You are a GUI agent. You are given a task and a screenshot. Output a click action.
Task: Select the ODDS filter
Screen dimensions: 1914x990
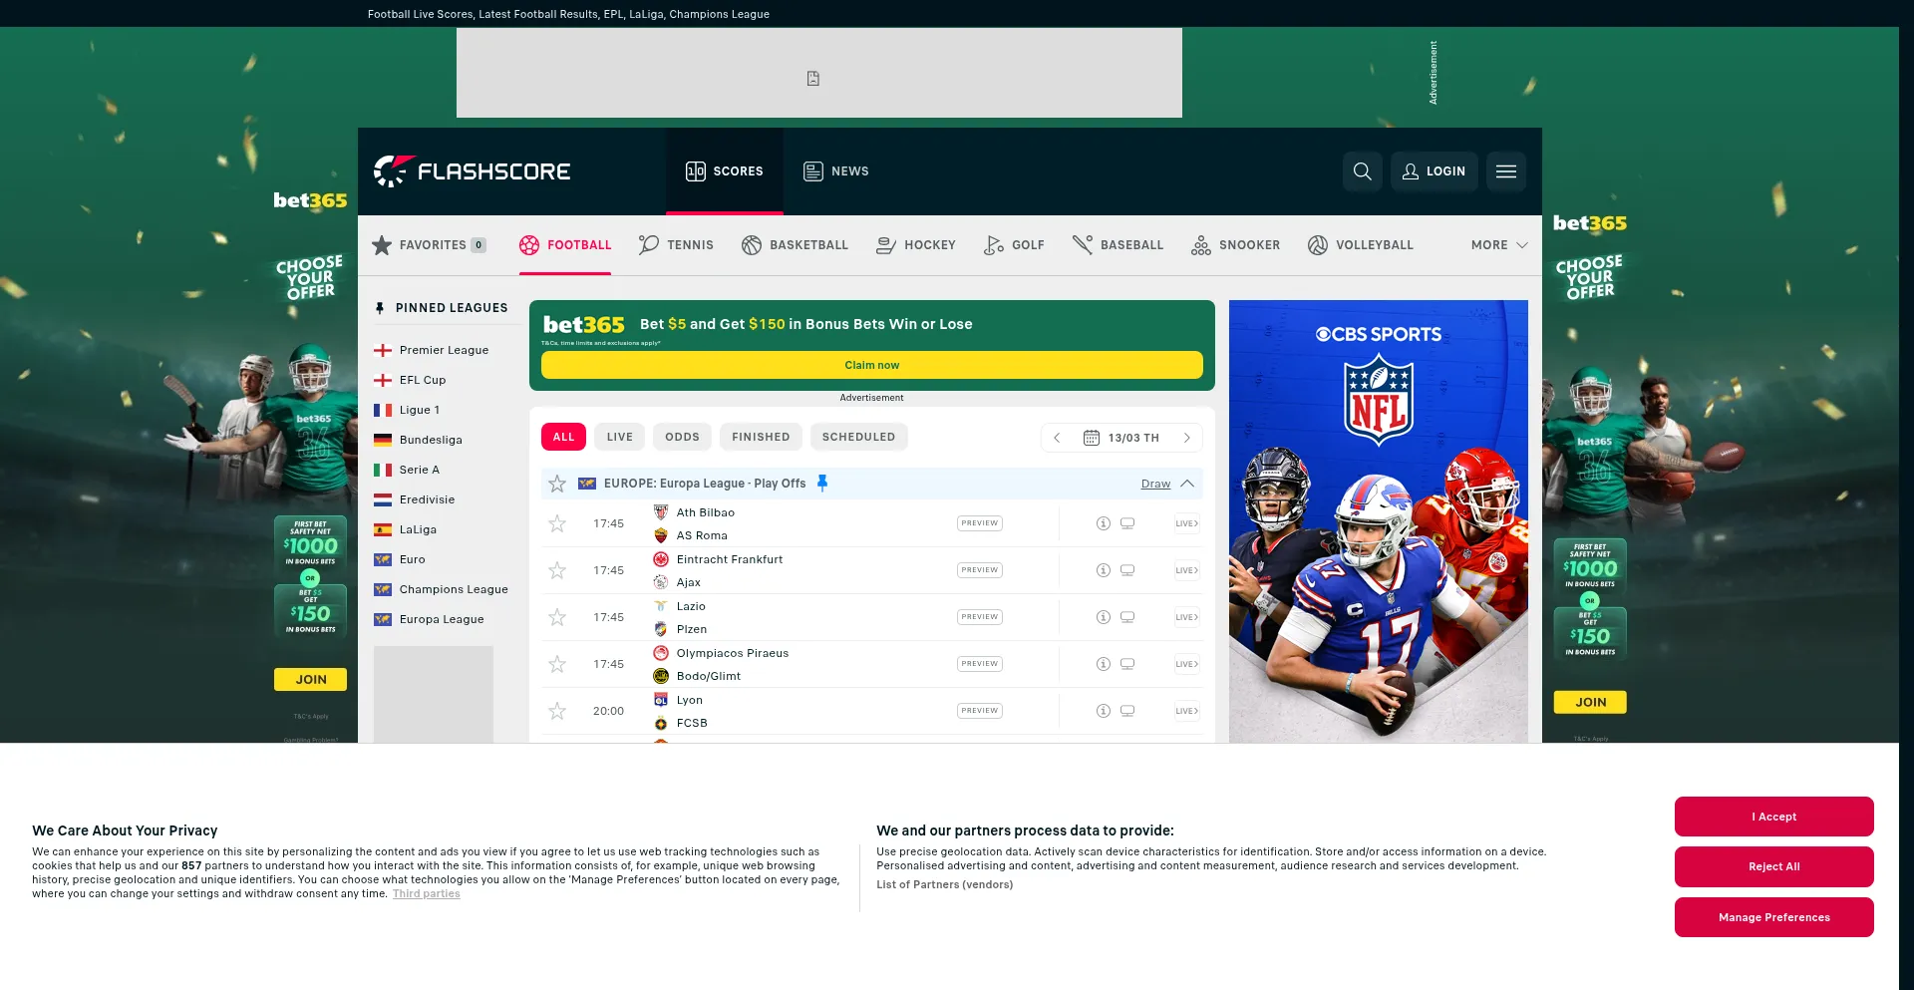(x=682, y=437)
